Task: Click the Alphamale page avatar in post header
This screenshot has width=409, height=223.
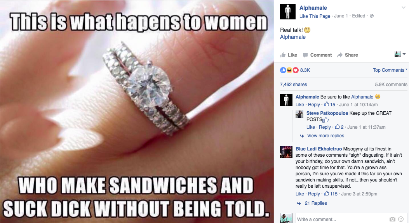Action: (288, 12)
